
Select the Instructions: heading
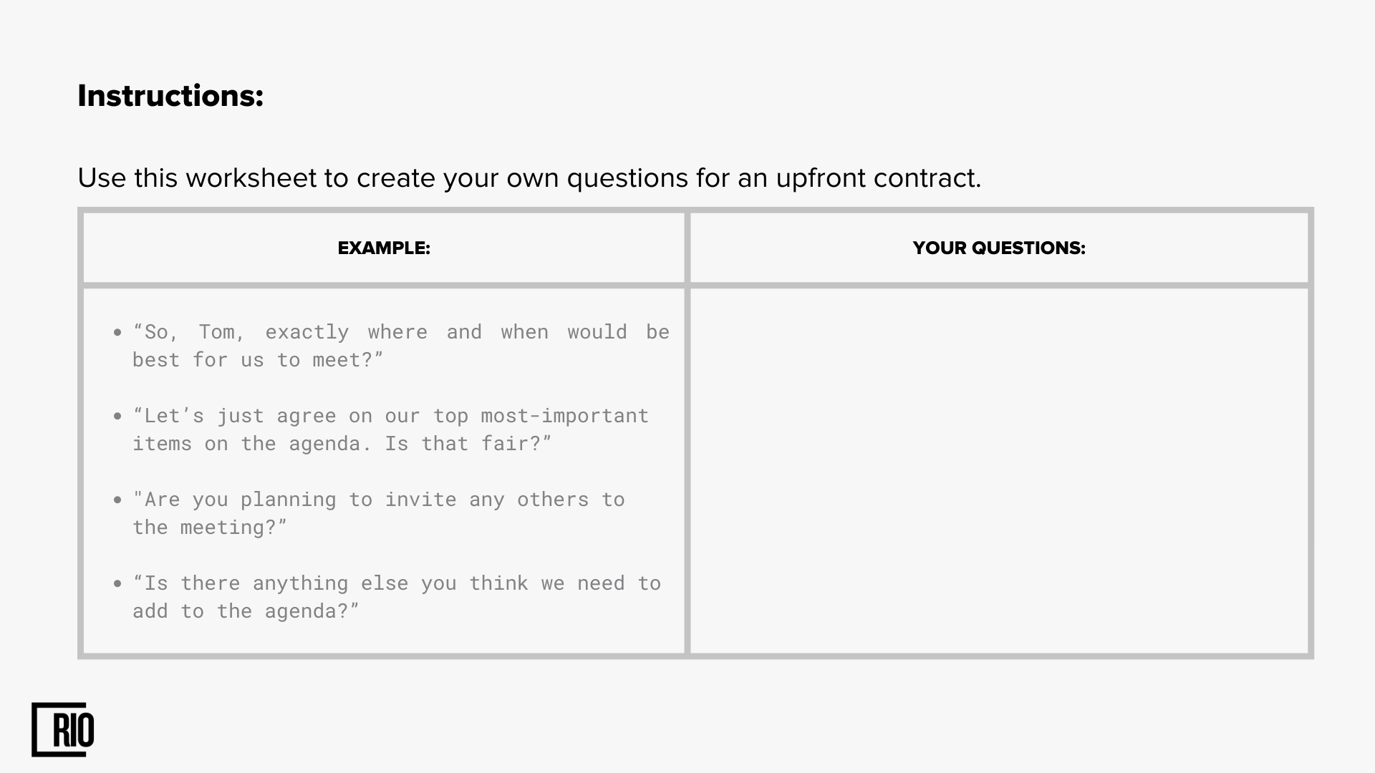coord(170,96)
